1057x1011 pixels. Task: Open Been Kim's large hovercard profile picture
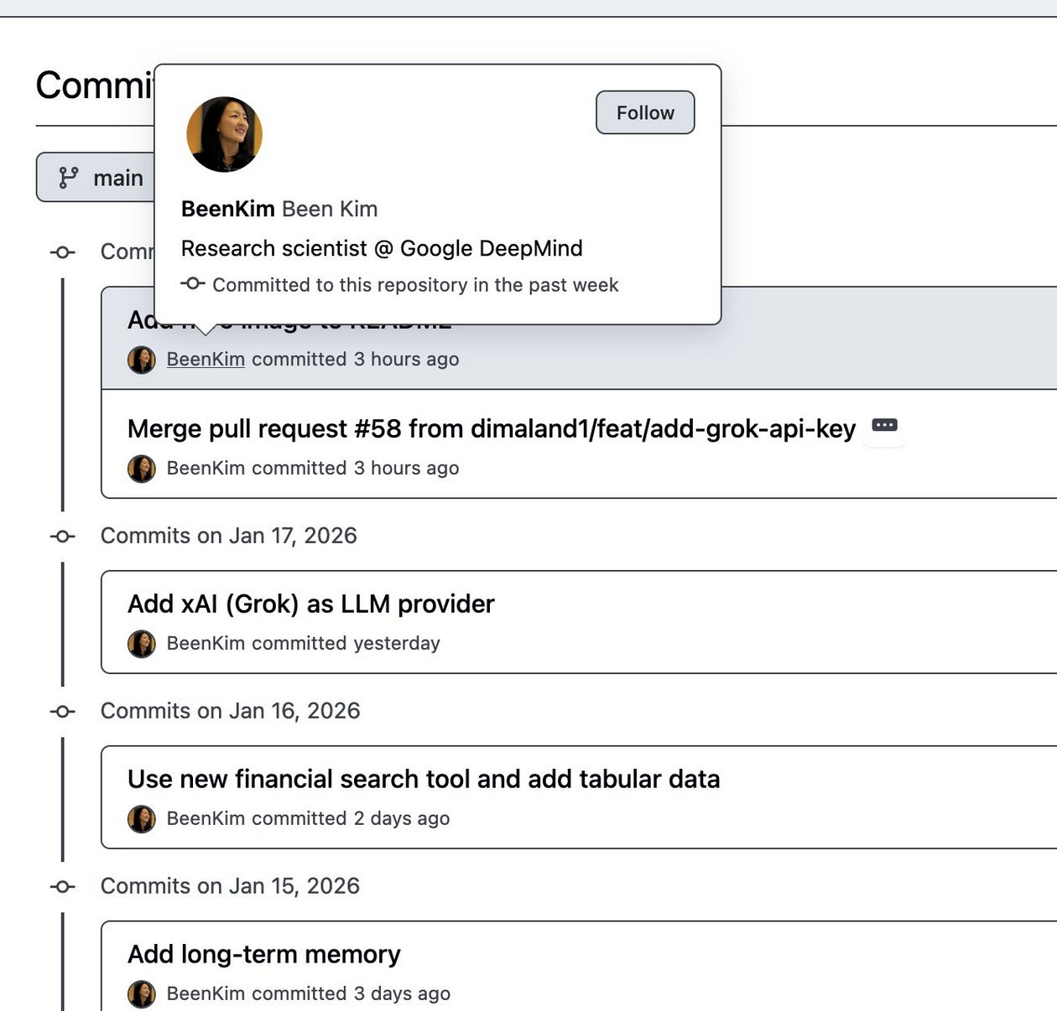pos(224,134)
